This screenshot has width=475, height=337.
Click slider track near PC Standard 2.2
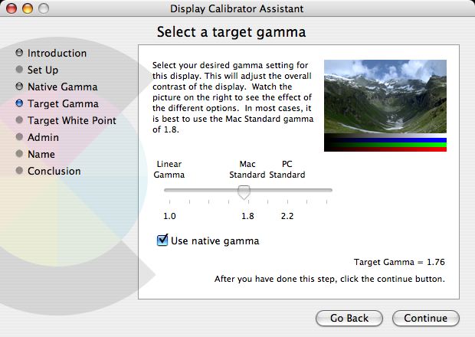tap(287, 190)
